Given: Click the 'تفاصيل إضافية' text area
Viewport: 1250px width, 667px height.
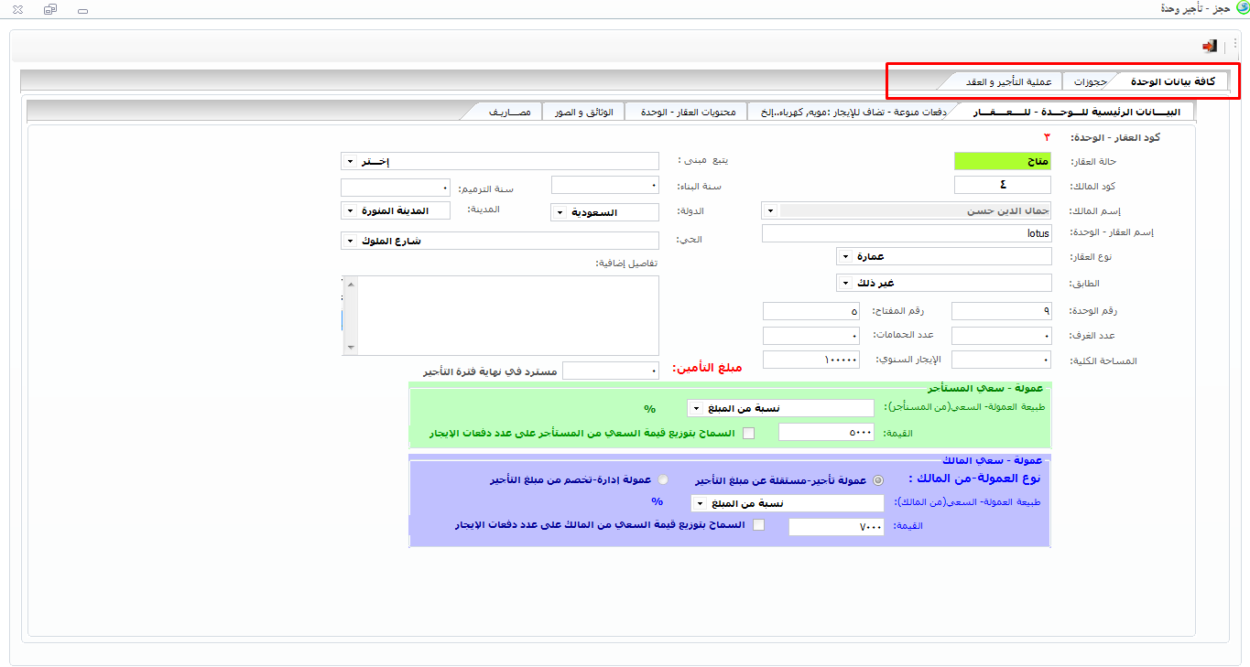Looking at the screenshot, I should pos(504,316).
